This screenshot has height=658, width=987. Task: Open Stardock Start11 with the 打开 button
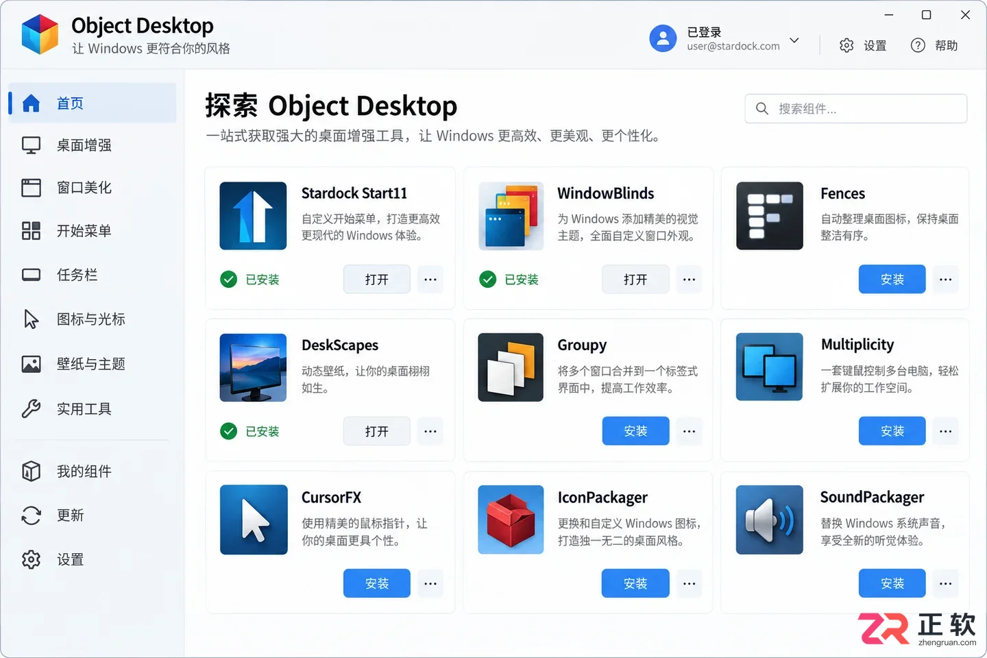(x=377, y=279)
